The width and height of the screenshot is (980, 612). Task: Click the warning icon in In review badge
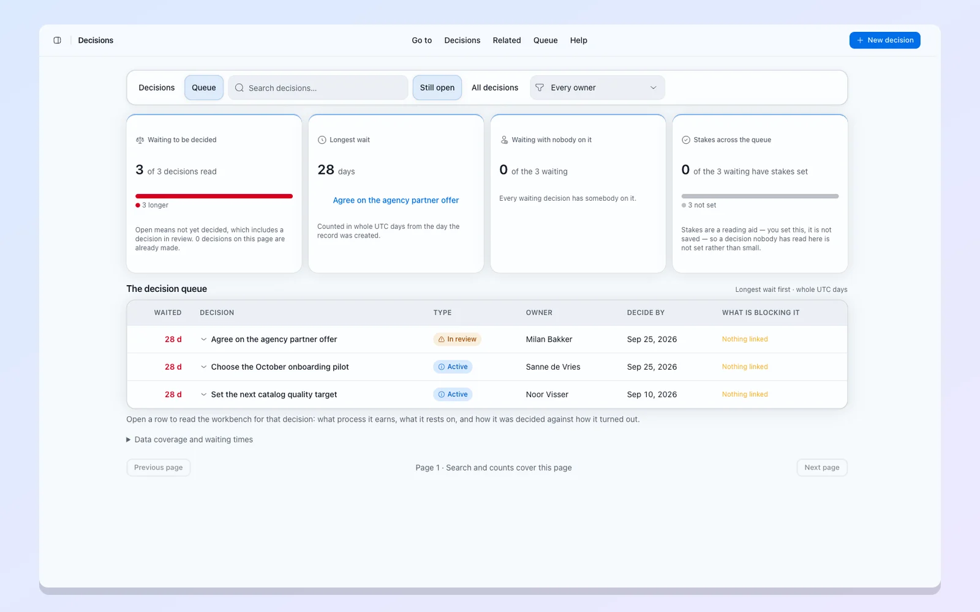[x=441, y=339]
